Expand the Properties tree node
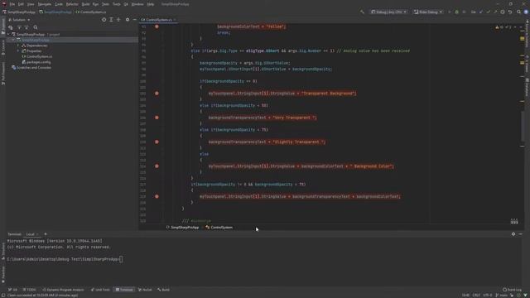 tap(18, 51)
